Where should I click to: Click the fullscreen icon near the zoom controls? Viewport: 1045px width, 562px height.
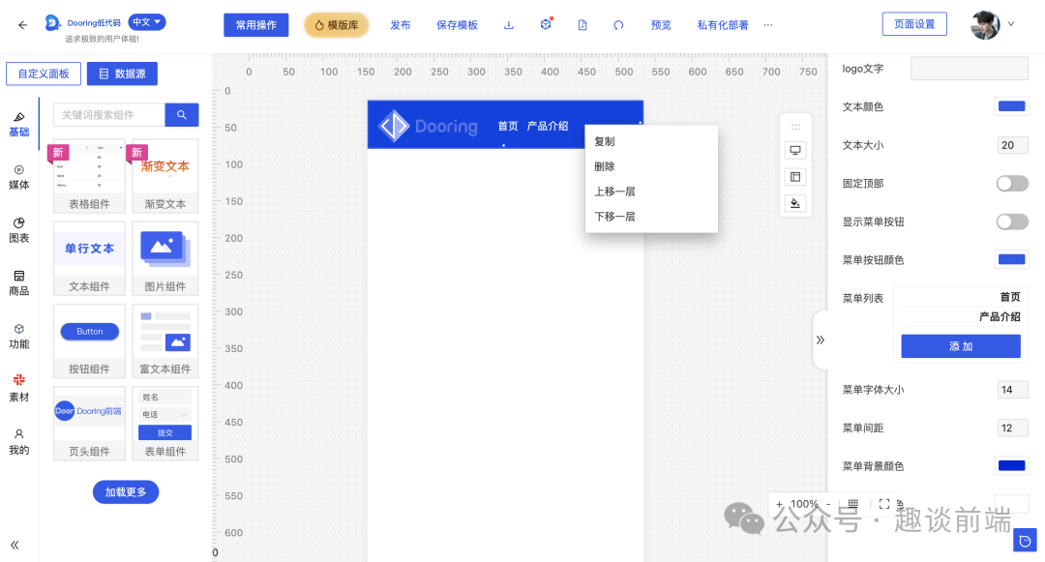[x=883, y=504]
